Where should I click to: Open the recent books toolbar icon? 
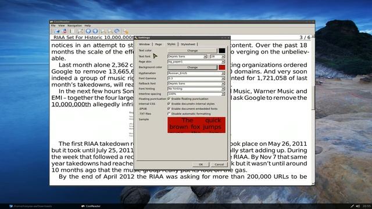(x=65, y=31)
